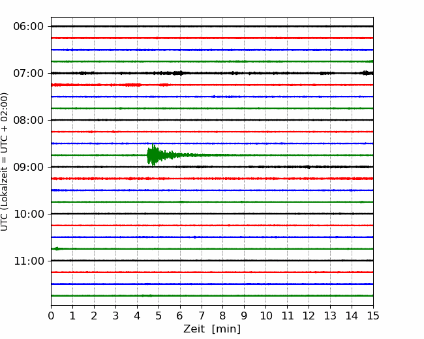Select the x-axis tick label 15

pos(373,316)
